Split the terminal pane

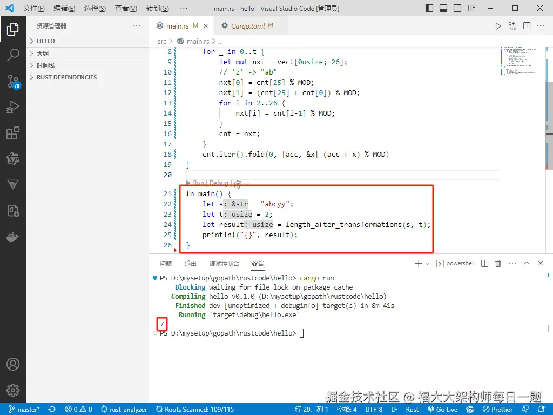pos(484,263)
